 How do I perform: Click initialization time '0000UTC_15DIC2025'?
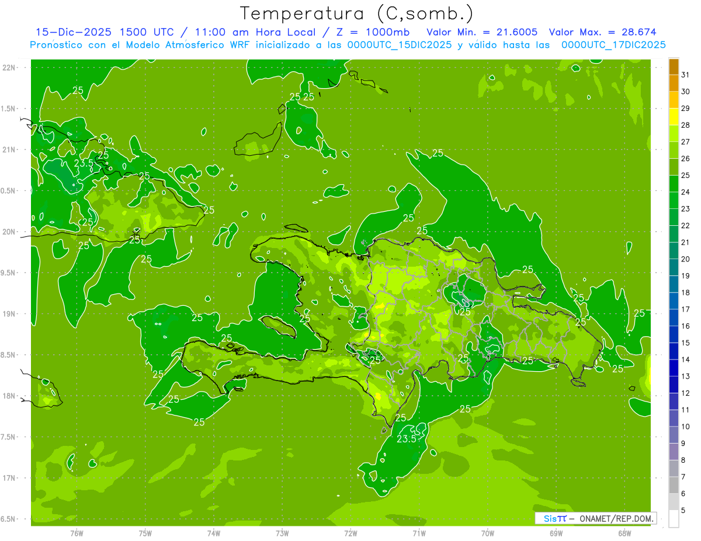coord(399,44)
